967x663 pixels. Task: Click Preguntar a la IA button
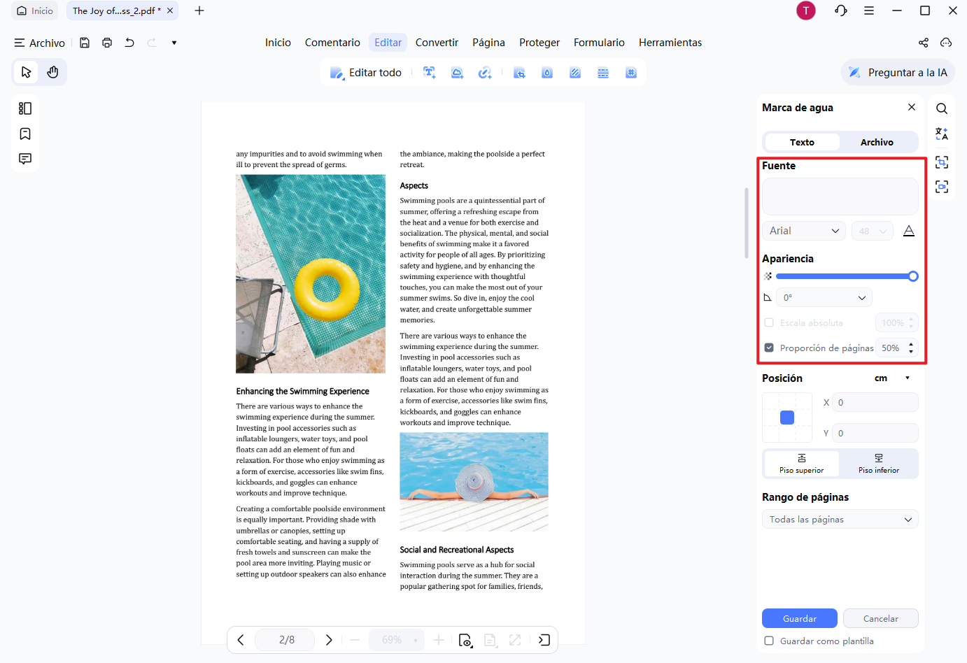point(898,73)
